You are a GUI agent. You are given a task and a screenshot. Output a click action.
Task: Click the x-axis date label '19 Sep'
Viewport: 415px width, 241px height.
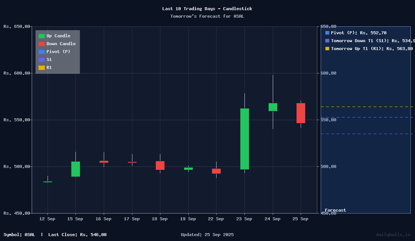188,219
